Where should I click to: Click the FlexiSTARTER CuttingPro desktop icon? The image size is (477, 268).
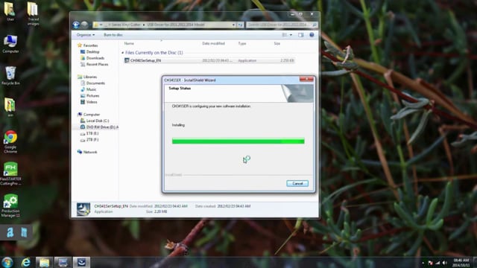pos(10,173)
